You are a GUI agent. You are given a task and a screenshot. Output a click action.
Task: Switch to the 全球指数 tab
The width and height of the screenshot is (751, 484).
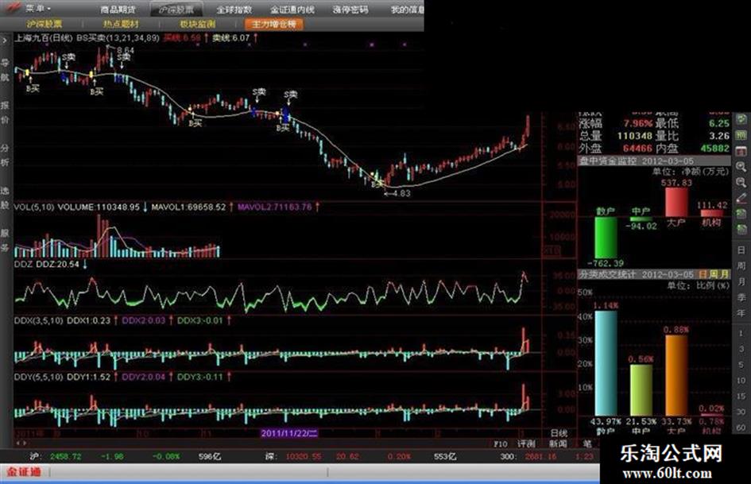click(x=238, y=10)
